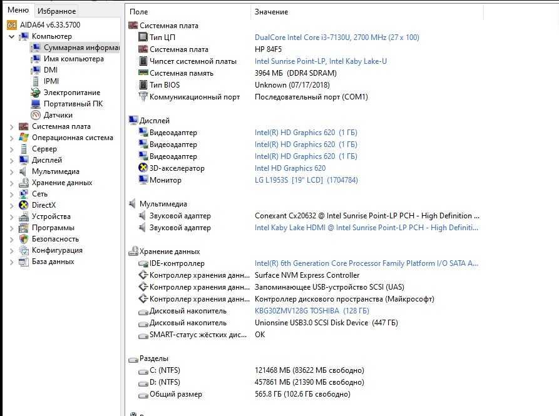559x416 pixels.
Task: Click the База данных icon
Action: (x=24, y=261)
